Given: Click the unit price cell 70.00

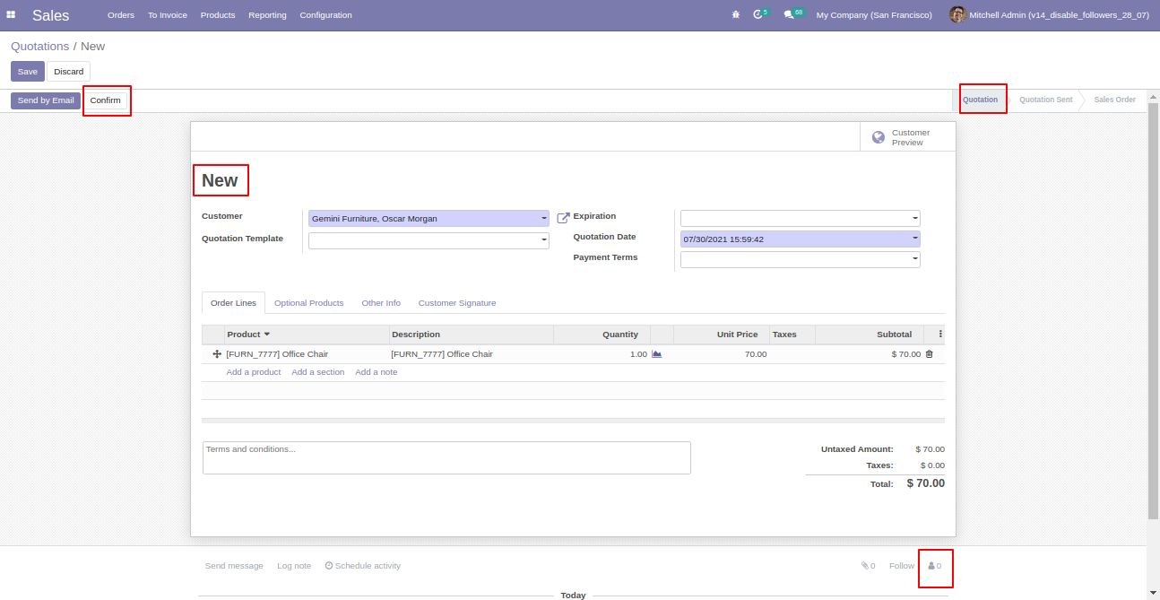Looking at the screenshot, I should (722, 354).
